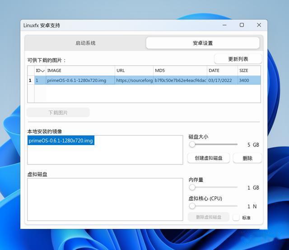Minimize the Linuxfx 安卓支持 window
Screen dimensions: 289x250
[x=224, y=25]
